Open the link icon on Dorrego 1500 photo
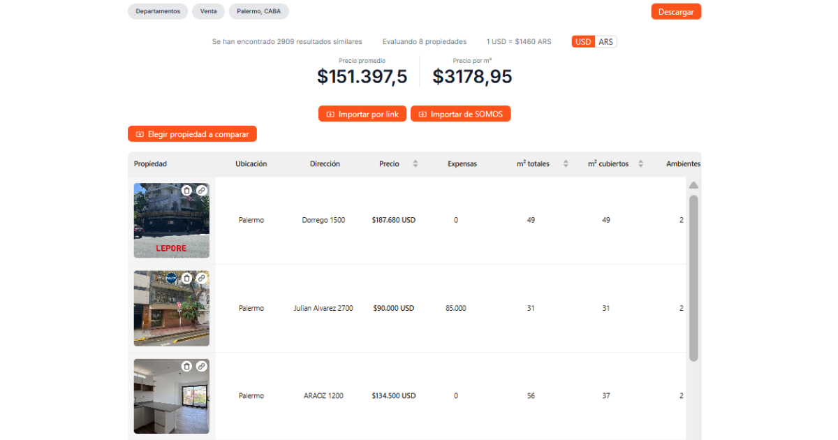This screenshot has width=838, height=440. coord(201,190)
